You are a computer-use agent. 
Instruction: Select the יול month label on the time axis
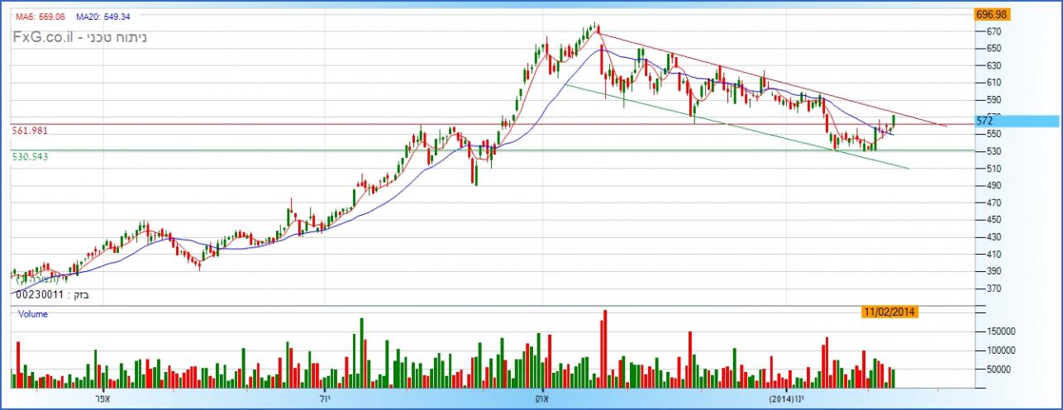coord(325,398)
